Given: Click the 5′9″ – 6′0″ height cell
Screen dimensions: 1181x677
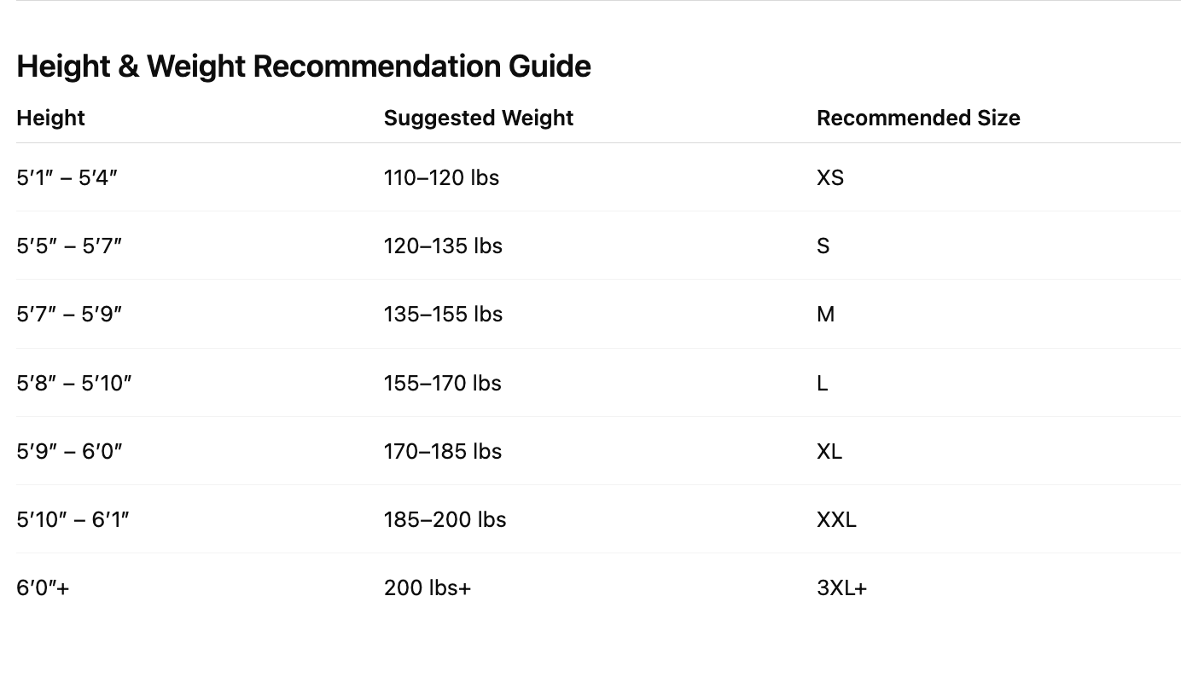Looking at the screenshot, I should pos(69,451).
